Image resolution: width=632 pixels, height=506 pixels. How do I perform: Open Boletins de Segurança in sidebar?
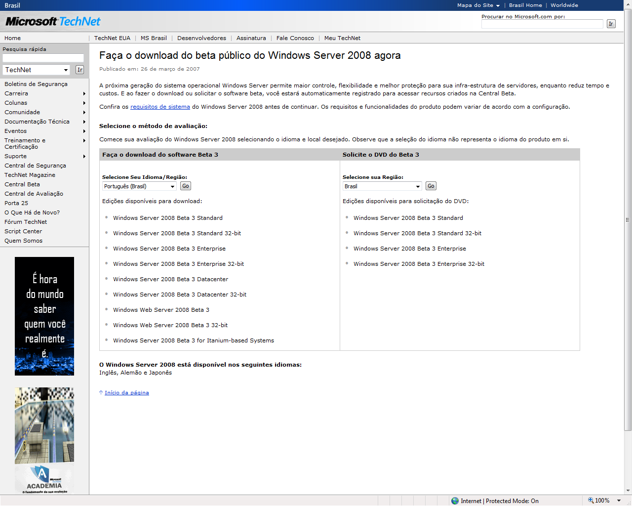(36, 84)
